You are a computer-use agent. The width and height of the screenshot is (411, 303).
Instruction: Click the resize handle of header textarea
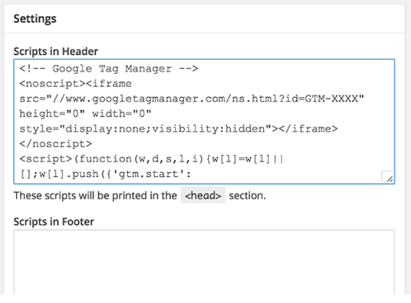point(389,178)
